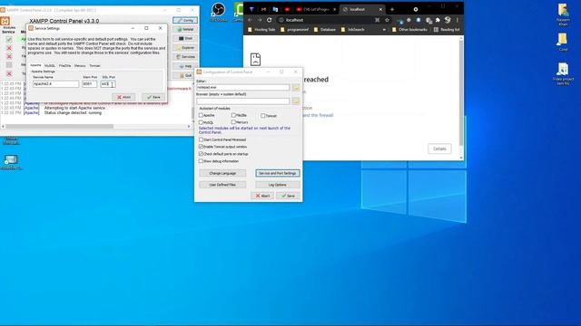The width and height of the screenshot is (581, 326).
Task: Open Service and Port Settings
Action: [x=278, y=173]
